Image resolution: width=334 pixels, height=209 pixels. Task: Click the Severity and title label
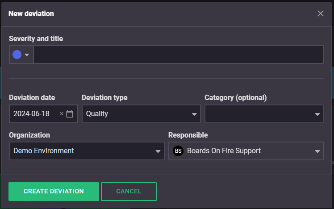pos(36,39)
